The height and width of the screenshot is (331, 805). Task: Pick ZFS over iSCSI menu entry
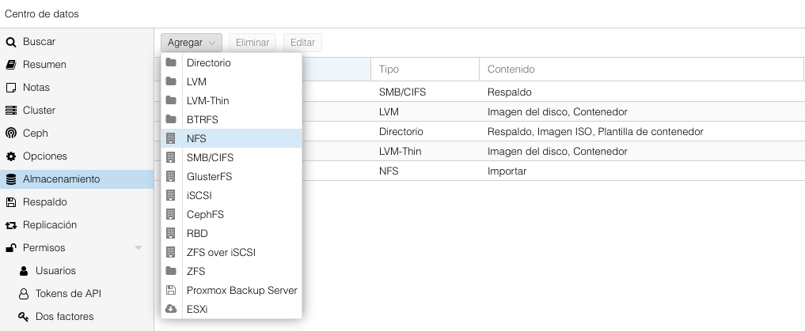(221, 252)
